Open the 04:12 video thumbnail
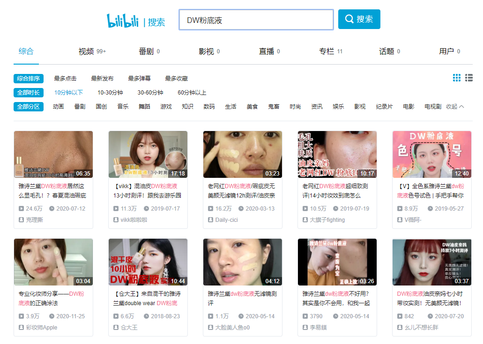 coord(242,262)
